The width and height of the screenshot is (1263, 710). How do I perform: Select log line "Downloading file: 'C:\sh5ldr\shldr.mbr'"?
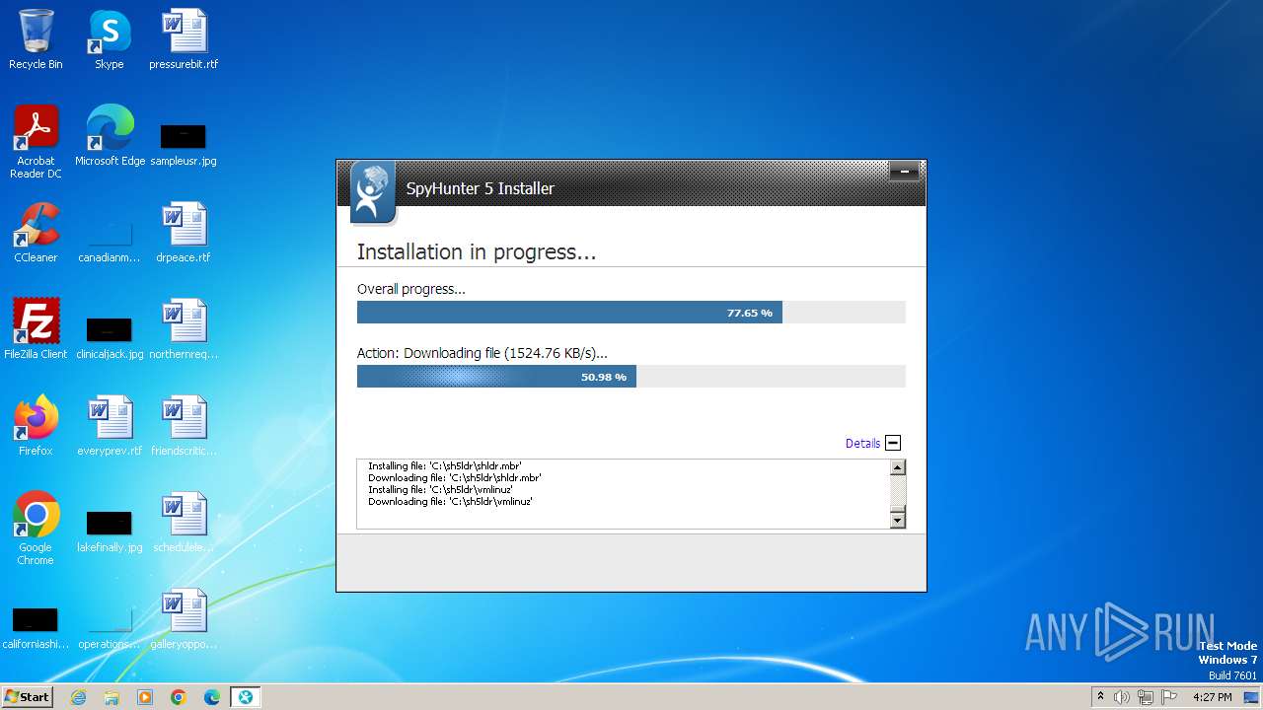[455, 477]
